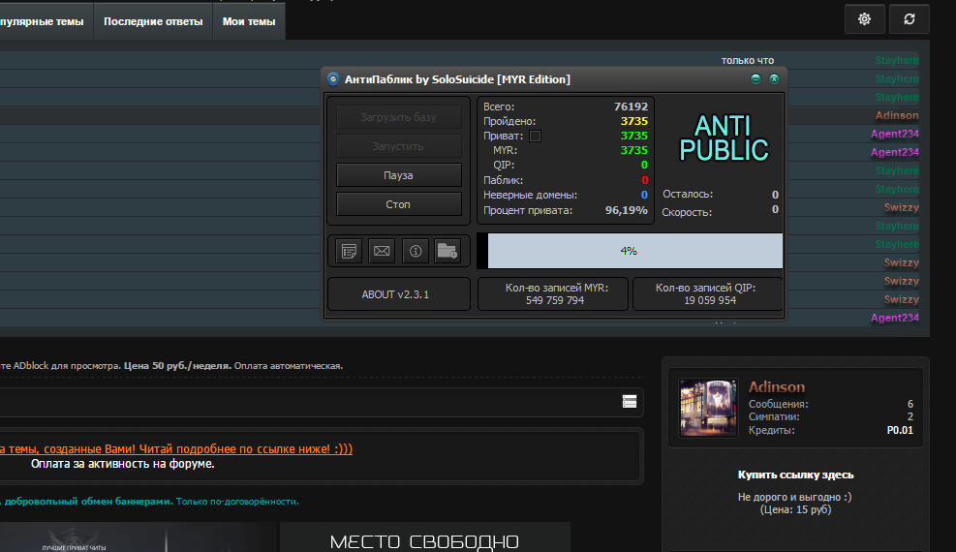
Task: Click the Скорость label
Action: [687, 212]
